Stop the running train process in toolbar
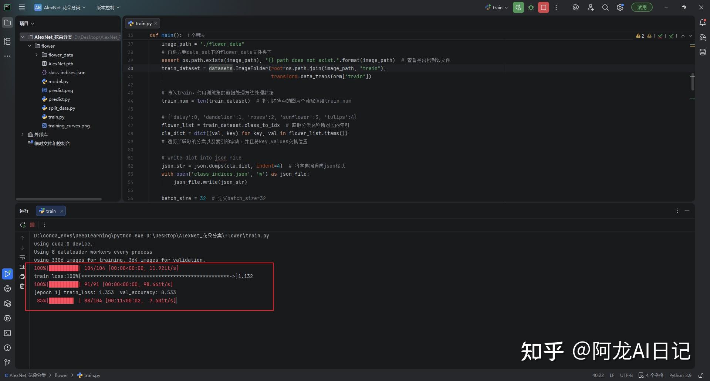The image size is (710, 381). 544,7
